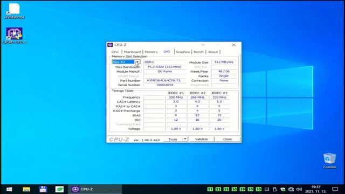Click the Close button in CPU-Z
The height and width of the screenshot is (194, 345).
pos(227,139)
